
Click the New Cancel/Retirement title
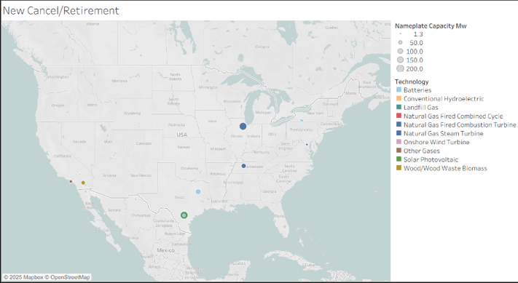click(x=60, y=11)
